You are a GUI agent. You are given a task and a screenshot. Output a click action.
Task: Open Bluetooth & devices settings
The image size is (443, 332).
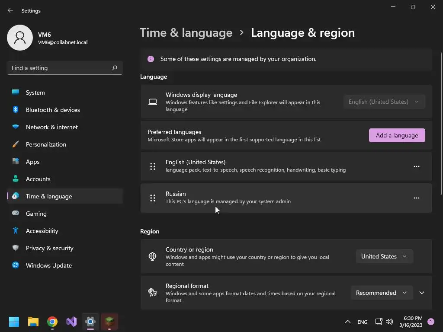click(65, 110)
